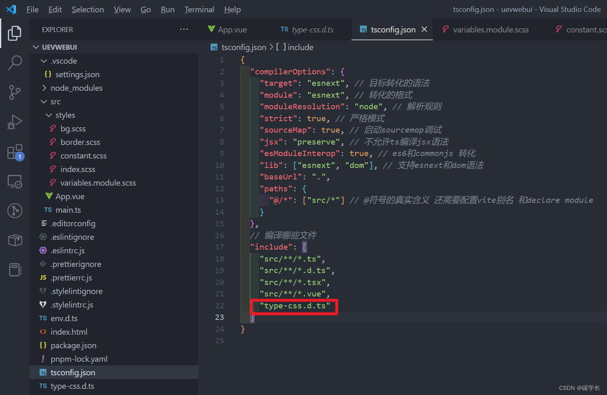This screenshot has height=395, width=607.
Task: Open the Run menu
Action: point(167,9)
